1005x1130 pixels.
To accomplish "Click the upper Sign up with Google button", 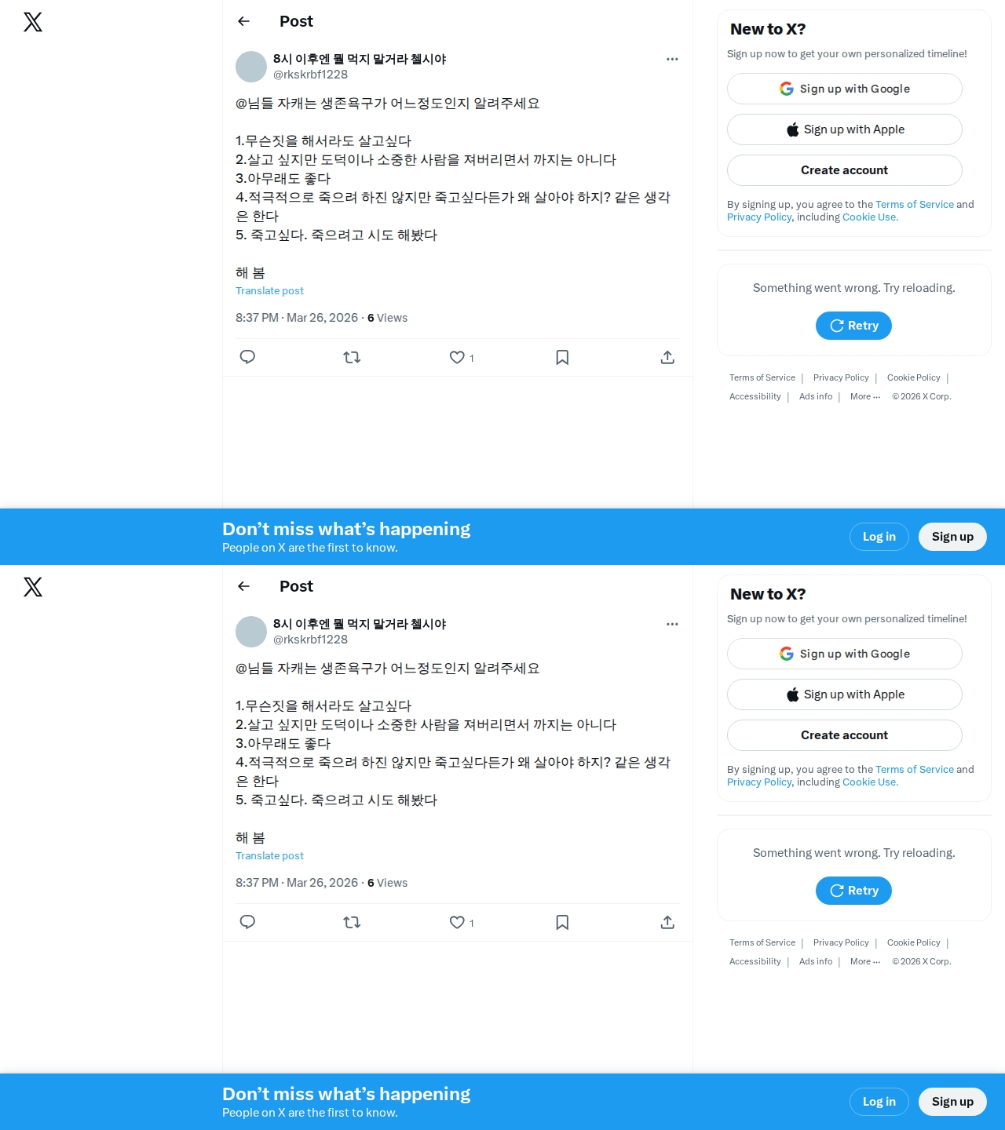I will [845, 89].
